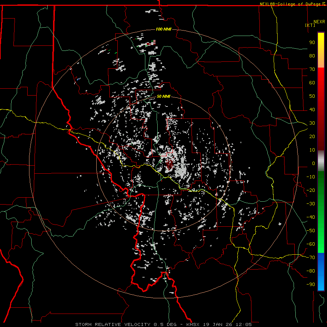
Task: Click the -40 value on velocity scale
Action: (x=311, y=217)
